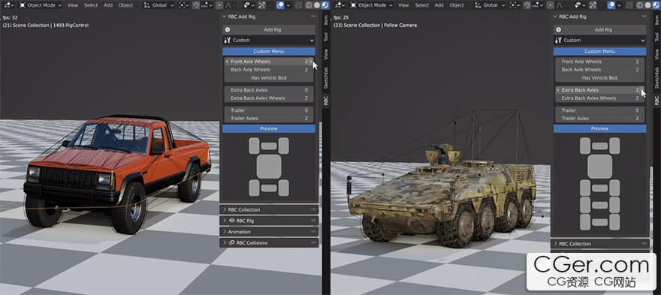This screenshot has height=295, width=661.
Task: Select material preview shading in right viewport
Action: (656, 5)
